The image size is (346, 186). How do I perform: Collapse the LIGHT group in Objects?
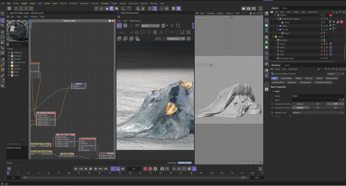[273, 37]
